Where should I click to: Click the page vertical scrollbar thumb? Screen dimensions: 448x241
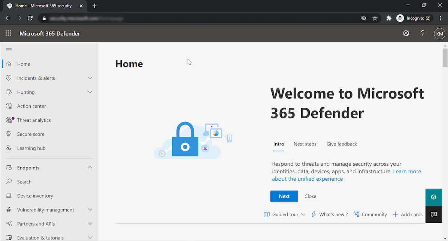445,58
